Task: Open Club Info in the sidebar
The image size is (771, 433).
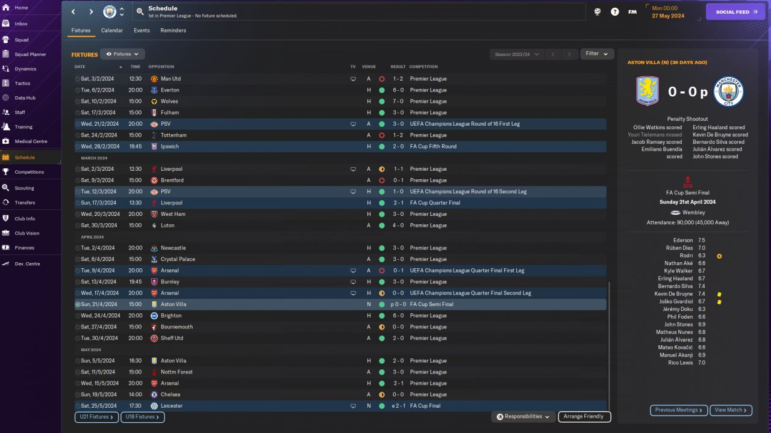Action: [x=25, y=218]
